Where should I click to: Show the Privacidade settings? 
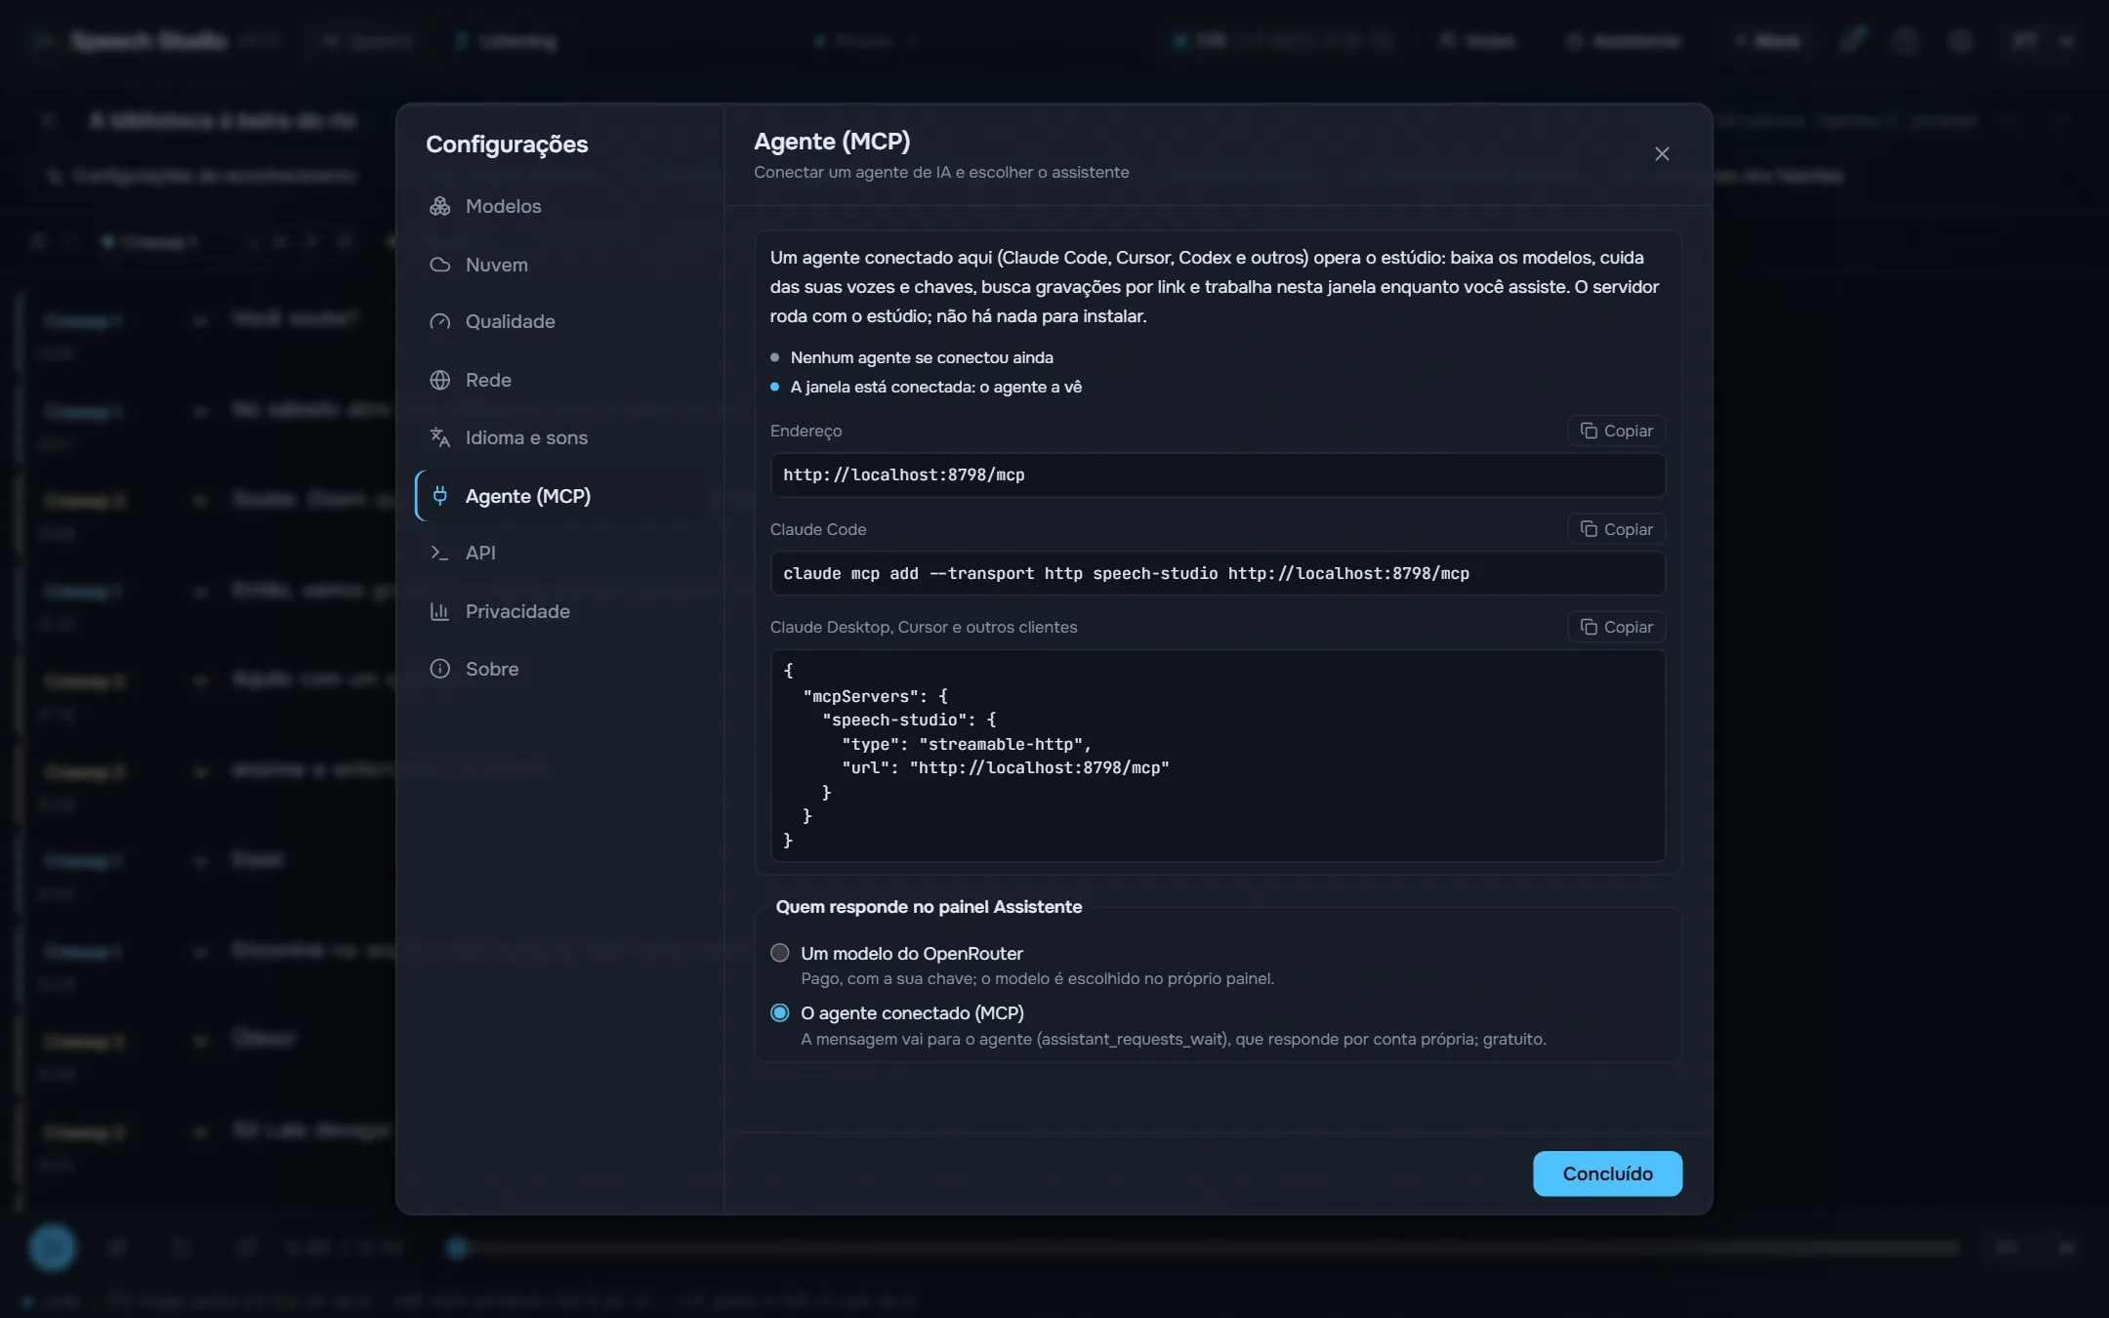[560, 611]
